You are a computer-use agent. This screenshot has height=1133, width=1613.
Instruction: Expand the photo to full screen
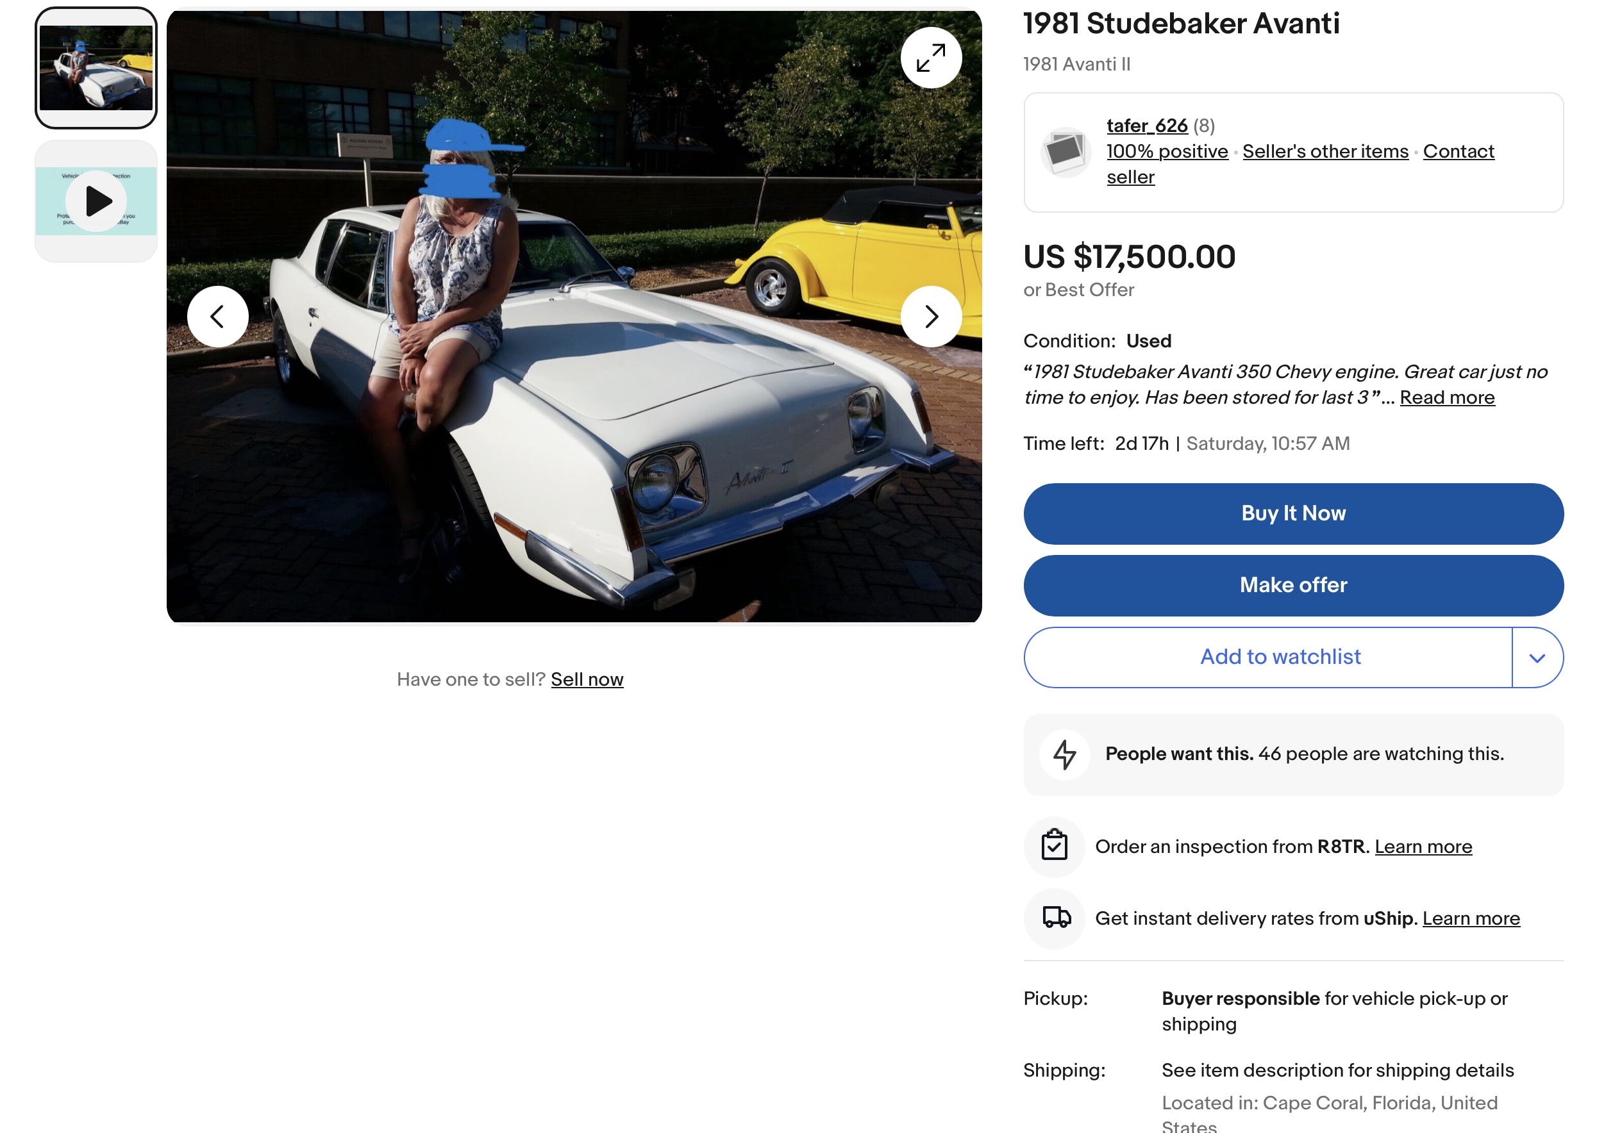tap(931, 58)
